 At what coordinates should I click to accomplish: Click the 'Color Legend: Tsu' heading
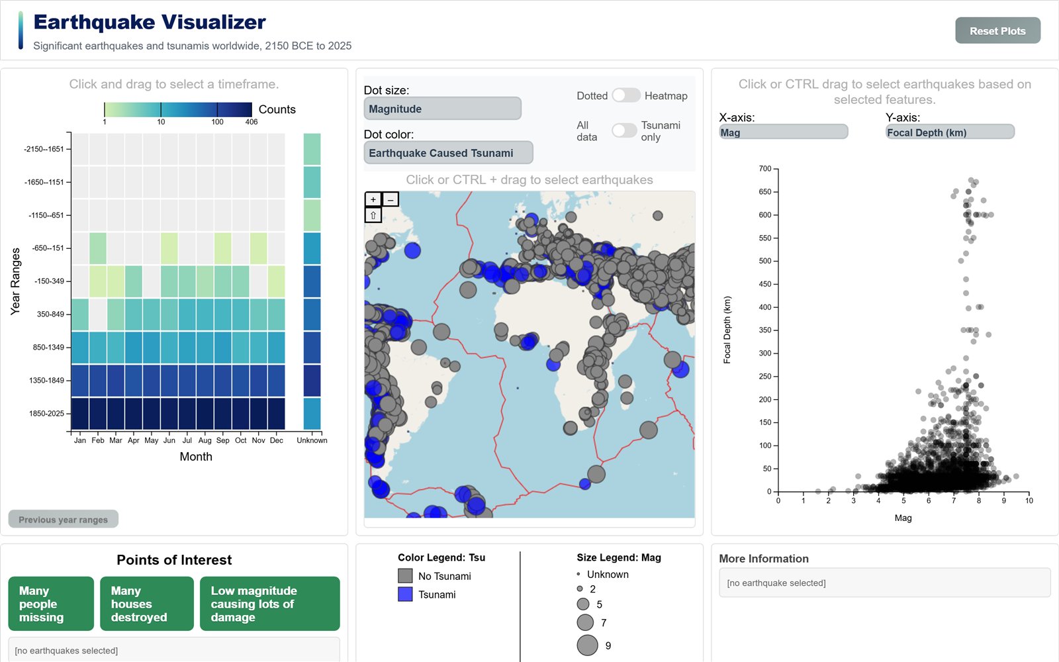441,557
